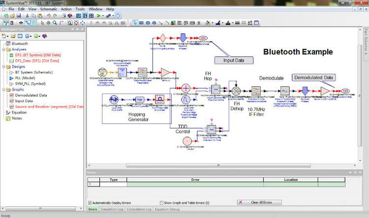Click the Text color letter A icon
This screenshot has width=369, height=218.
(x=228, y=23)
